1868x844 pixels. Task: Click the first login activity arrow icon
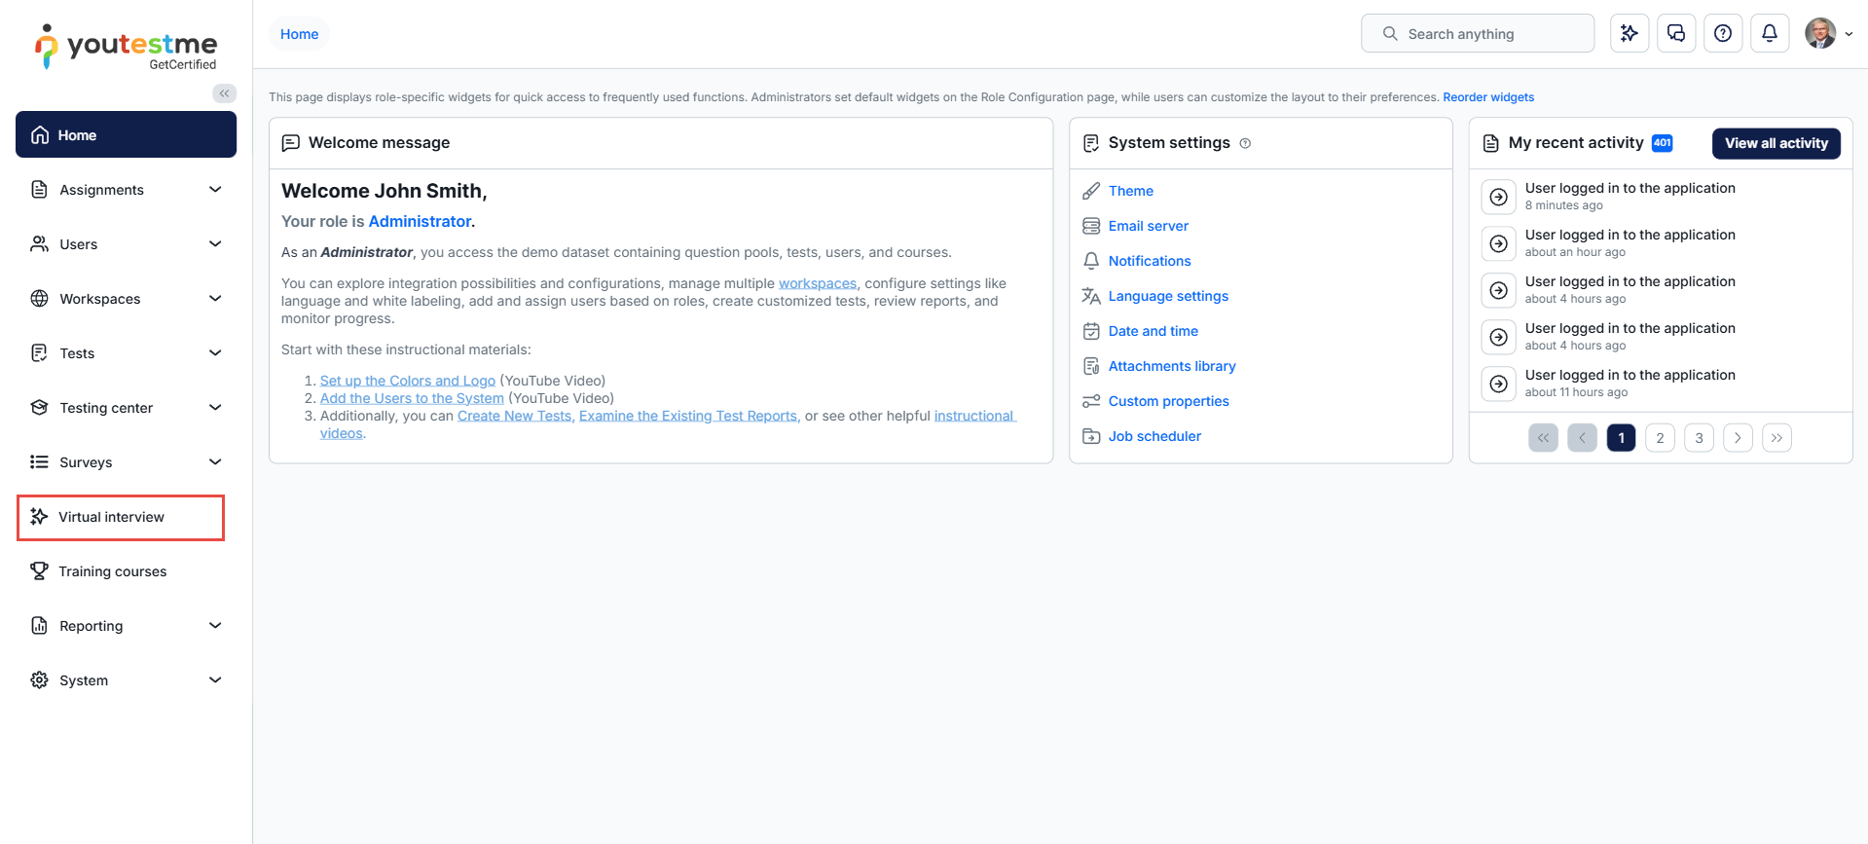(1498, 197)
